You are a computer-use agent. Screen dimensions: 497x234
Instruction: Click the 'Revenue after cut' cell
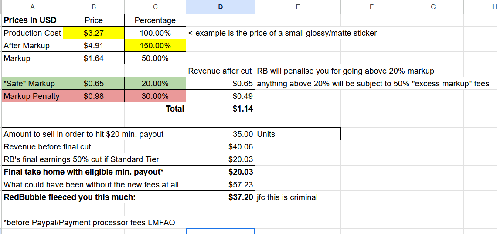pyautogui.click(x=220, y=71)
